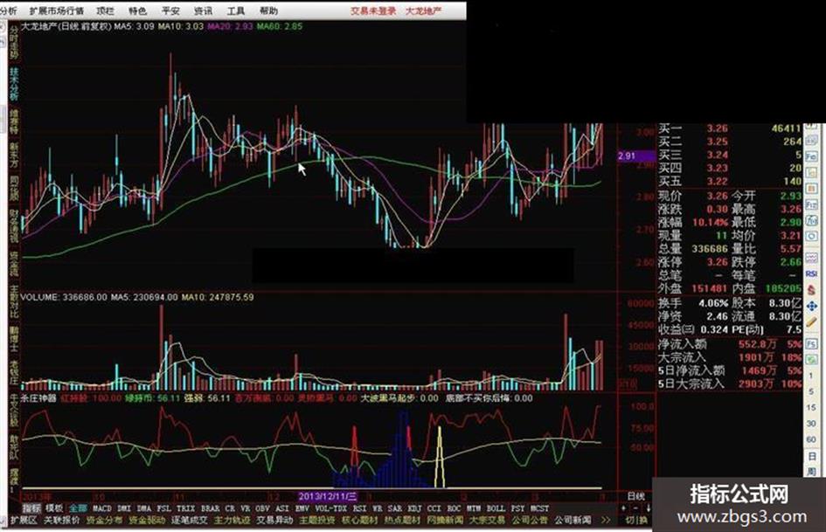Click the blue circular icon in right toolbar
Image resolution: width=826 pixels, height=532 pixels.
click(x=811, y=236)
